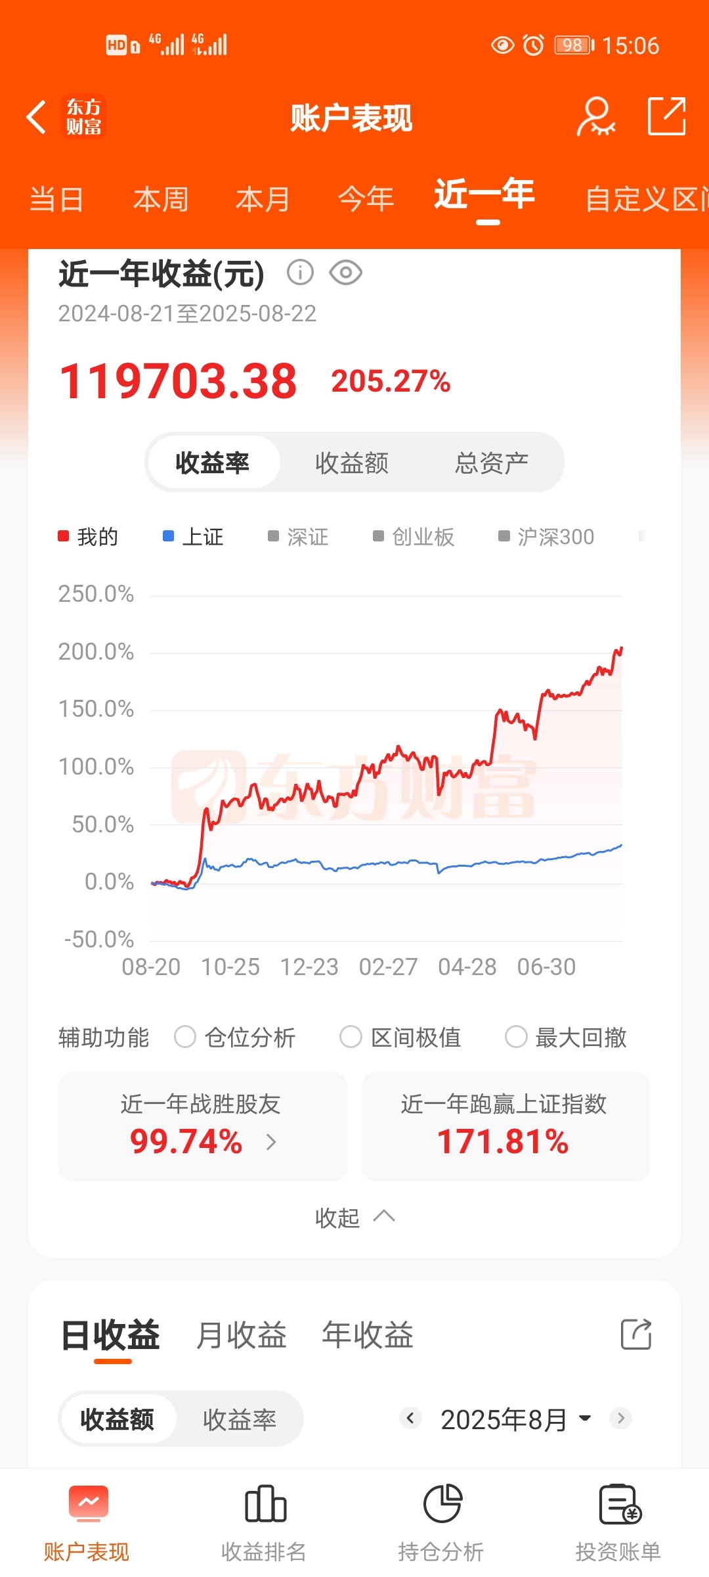Image resolution: width=709 pixels, height=1577 pixels.
Task: Open 近一年战胜股友 99.74% details
Action: [202, 1126]
